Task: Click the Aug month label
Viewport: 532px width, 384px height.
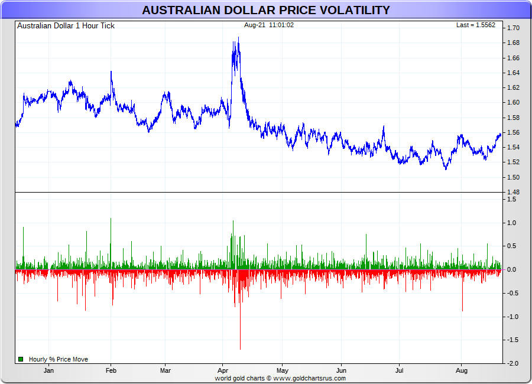Action: click(x=462, y=370)
